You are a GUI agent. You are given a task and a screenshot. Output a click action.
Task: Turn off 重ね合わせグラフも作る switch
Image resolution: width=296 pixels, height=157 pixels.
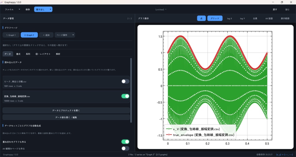tap(125, 142)
